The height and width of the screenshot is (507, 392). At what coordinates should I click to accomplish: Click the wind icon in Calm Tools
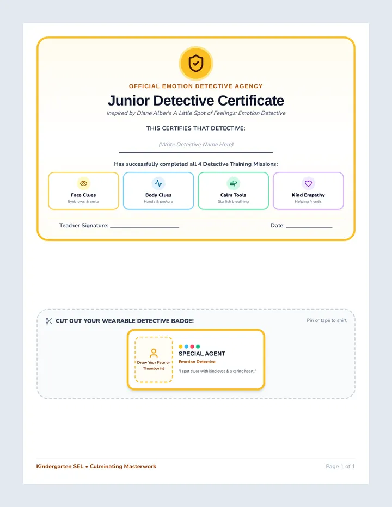[234, 183]
